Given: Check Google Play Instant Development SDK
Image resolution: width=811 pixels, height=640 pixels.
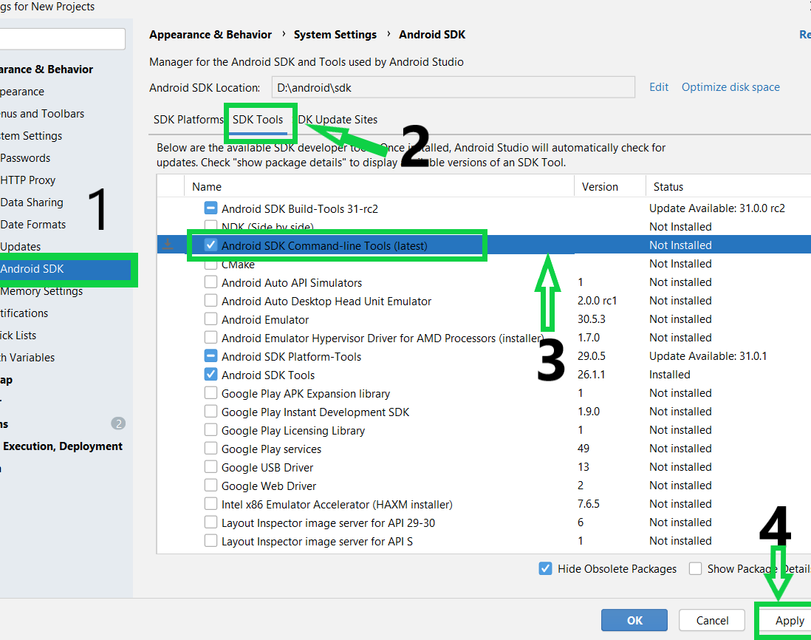Looking at the screenshot, I should (211, 412).
